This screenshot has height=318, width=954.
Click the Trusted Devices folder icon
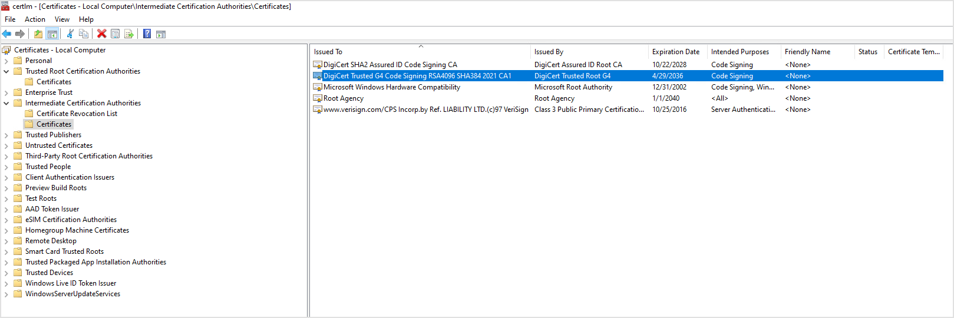pos(18,273)
